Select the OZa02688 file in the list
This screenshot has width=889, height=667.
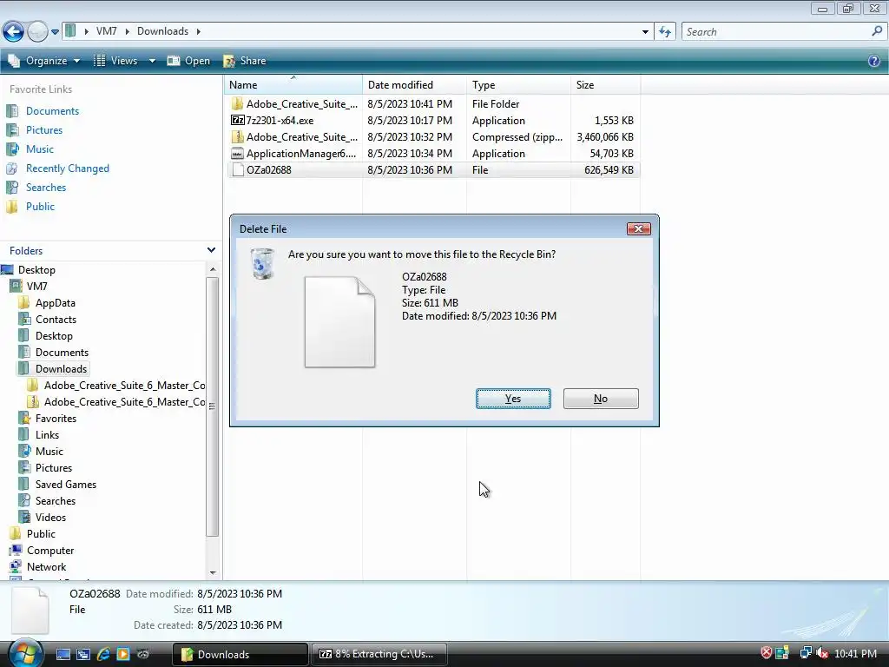point(433,169)
